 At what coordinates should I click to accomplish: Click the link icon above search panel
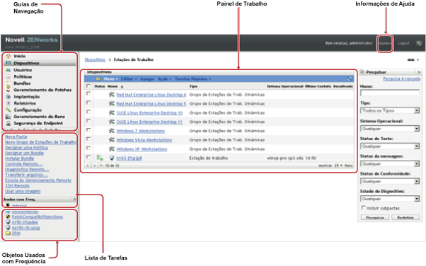(410, 59)
